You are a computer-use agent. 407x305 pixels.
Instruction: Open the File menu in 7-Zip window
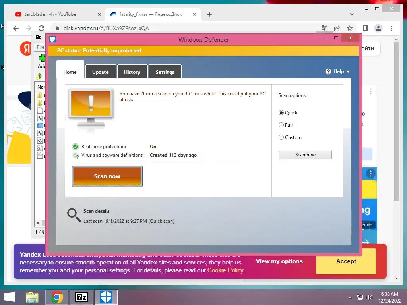tap(41, 47)
